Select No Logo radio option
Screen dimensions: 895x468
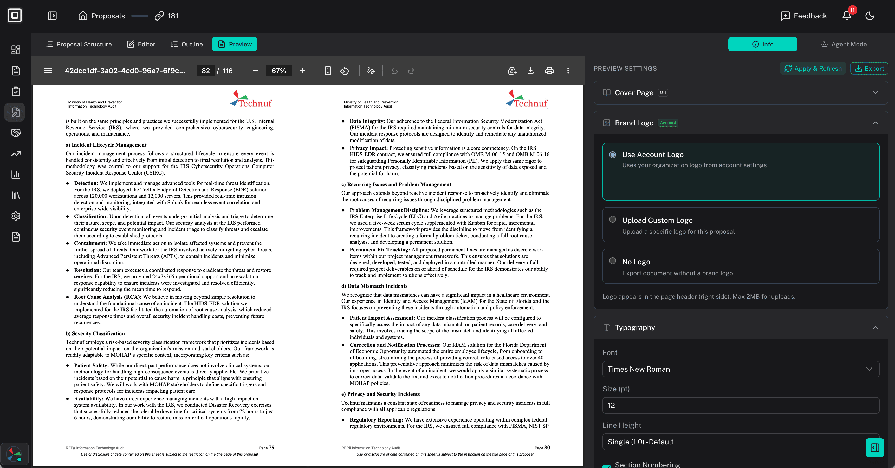click(x=613, y=261)
